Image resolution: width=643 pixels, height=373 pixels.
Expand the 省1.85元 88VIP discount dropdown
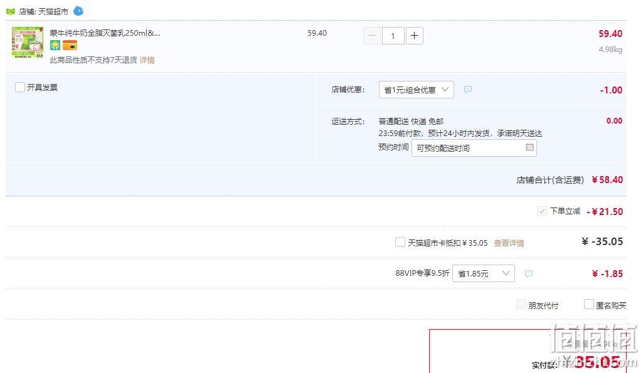point(484,273)
